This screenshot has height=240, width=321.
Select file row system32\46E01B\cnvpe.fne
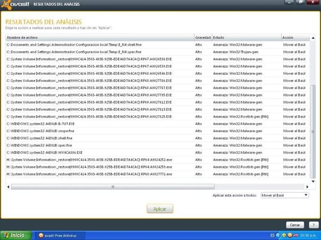(x=158, y=131)
